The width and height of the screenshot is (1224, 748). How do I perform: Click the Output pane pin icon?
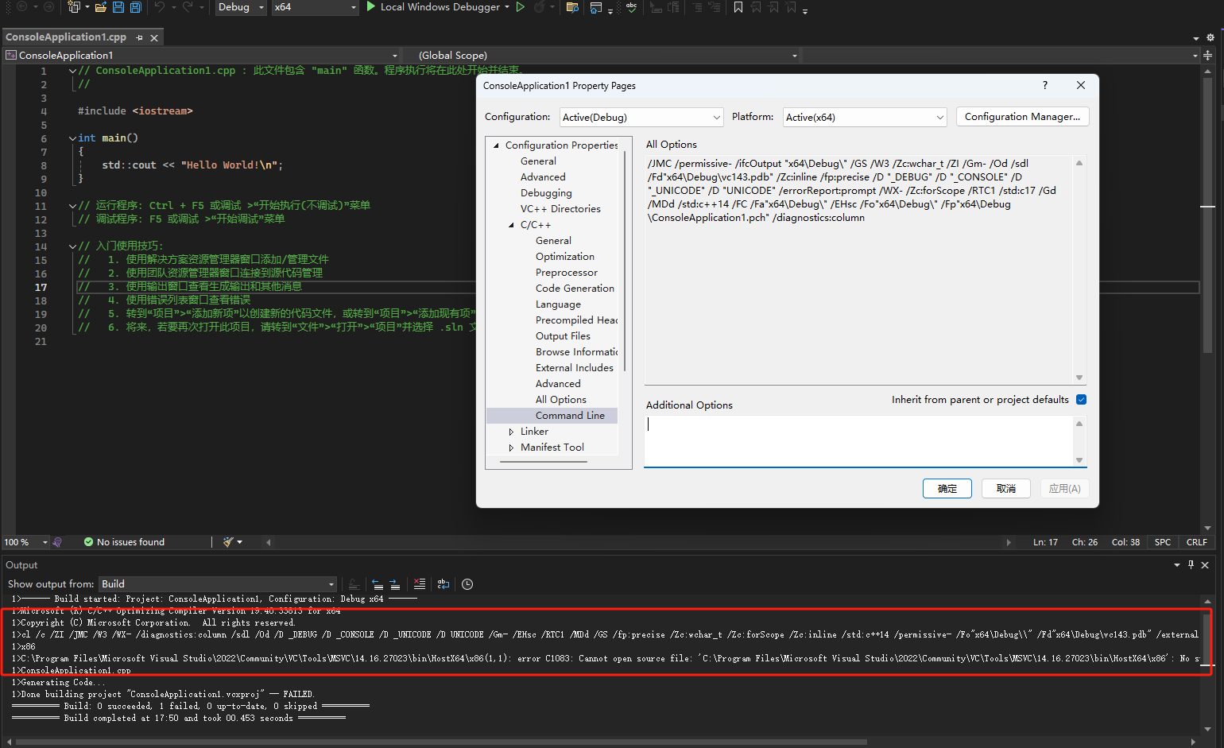(1191, 564)
